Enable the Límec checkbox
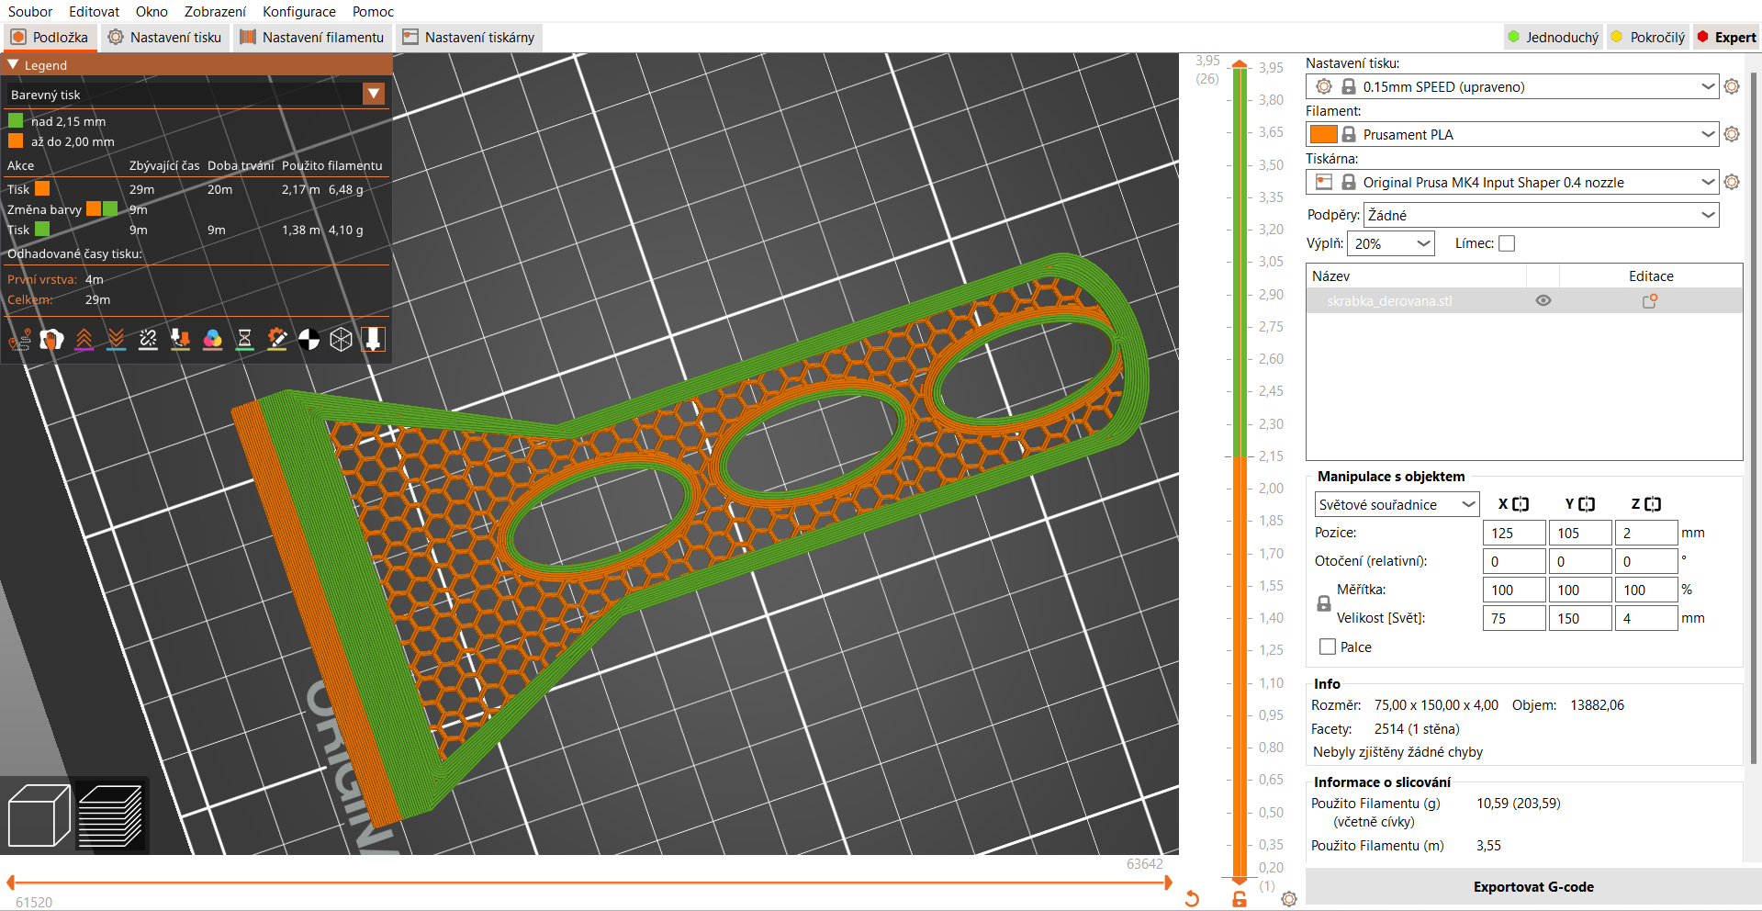 1507,243
